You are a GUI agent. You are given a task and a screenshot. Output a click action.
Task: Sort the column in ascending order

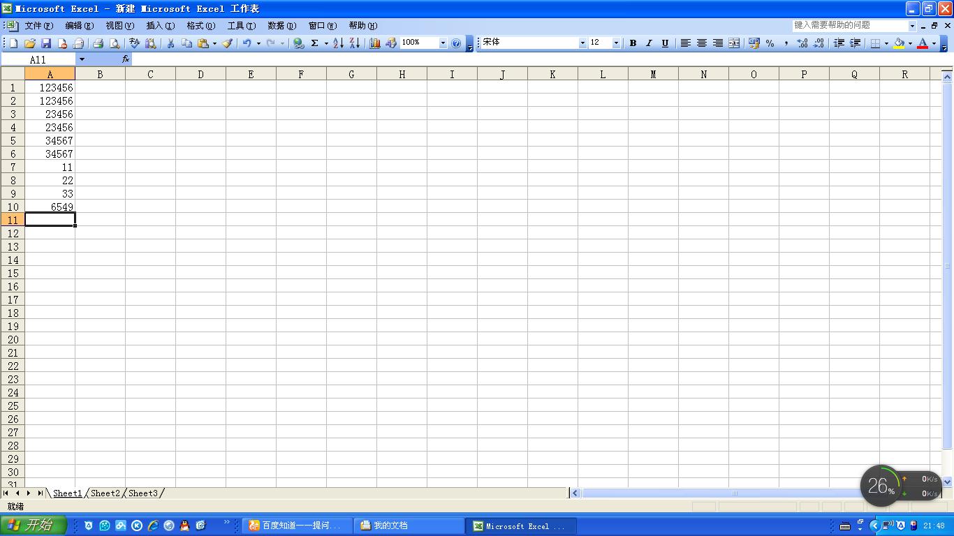click(338, 43)
